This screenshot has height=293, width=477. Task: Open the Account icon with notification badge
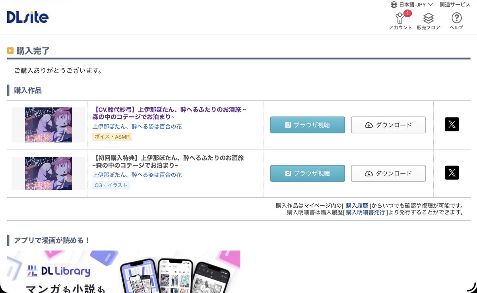click(400, 20)
